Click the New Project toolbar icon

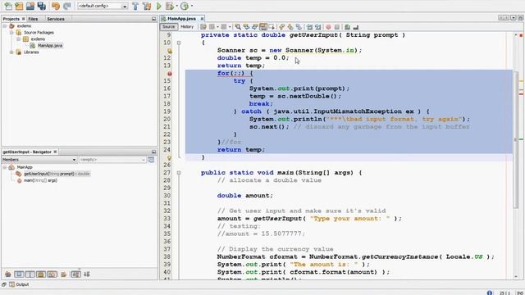19,6
